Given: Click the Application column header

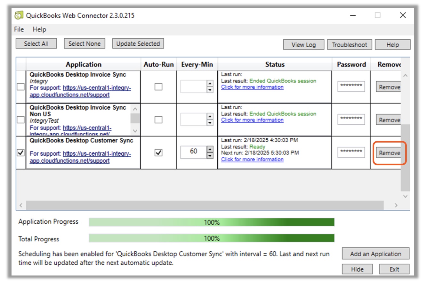Looking at the screenshot, I should [84, 64].
